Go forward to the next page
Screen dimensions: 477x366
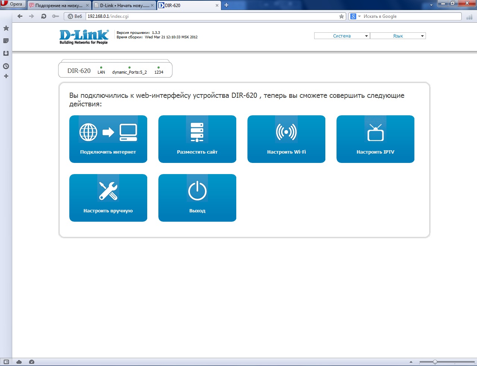pyautogui.click(x=32, y=16)
